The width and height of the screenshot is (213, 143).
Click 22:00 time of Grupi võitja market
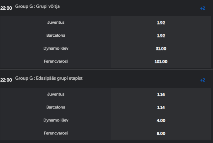(6, 8)
